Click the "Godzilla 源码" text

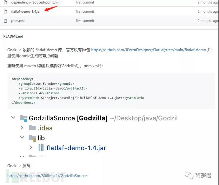(x=19, y=166)
